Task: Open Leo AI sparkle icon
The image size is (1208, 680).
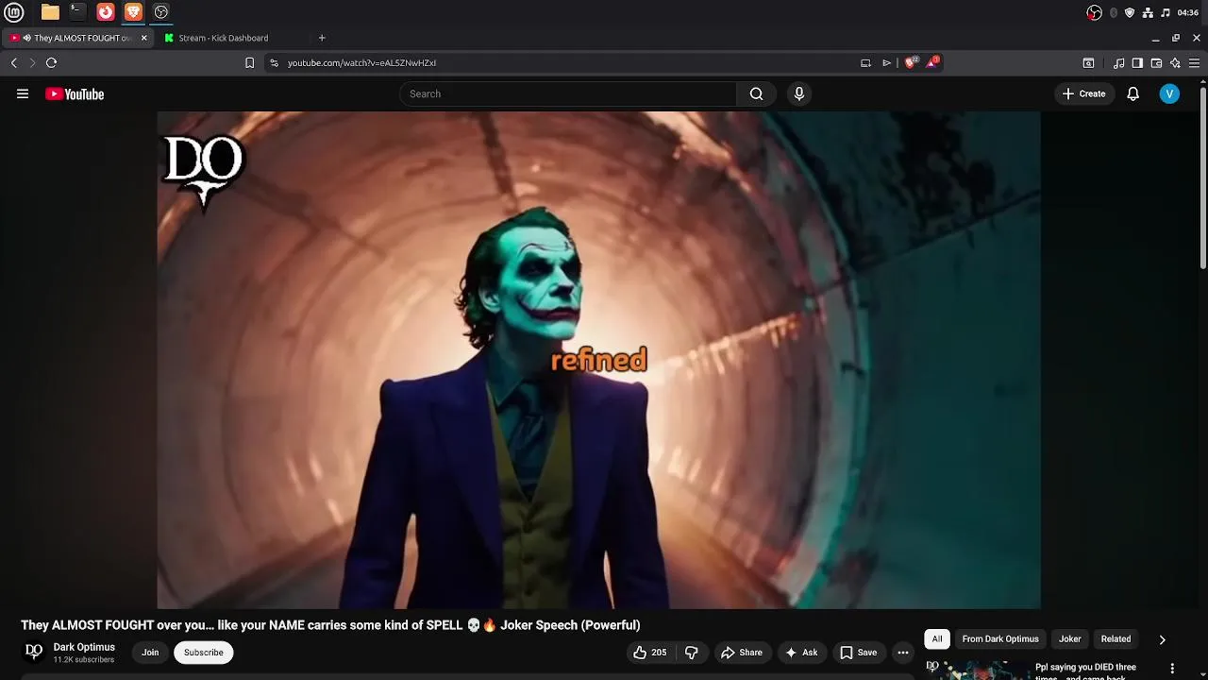Action: coord(1175,63)
